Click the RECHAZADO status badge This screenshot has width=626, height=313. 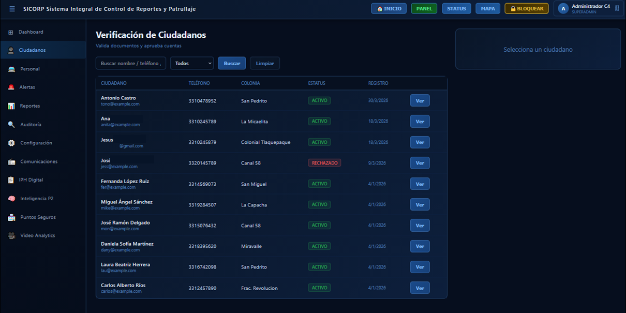tap(324, 163)
